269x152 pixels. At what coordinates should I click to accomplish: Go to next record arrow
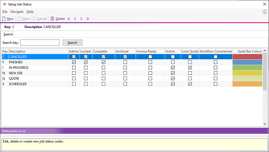[x=81, y=19]
